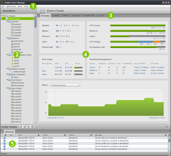This screenshot has height=156, width=171.
Task: Open the Help menu
Action: (x=26, y=6)
